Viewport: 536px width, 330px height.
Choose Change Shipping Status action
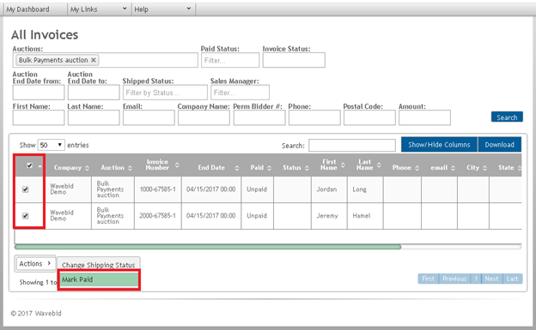point(99,265)
